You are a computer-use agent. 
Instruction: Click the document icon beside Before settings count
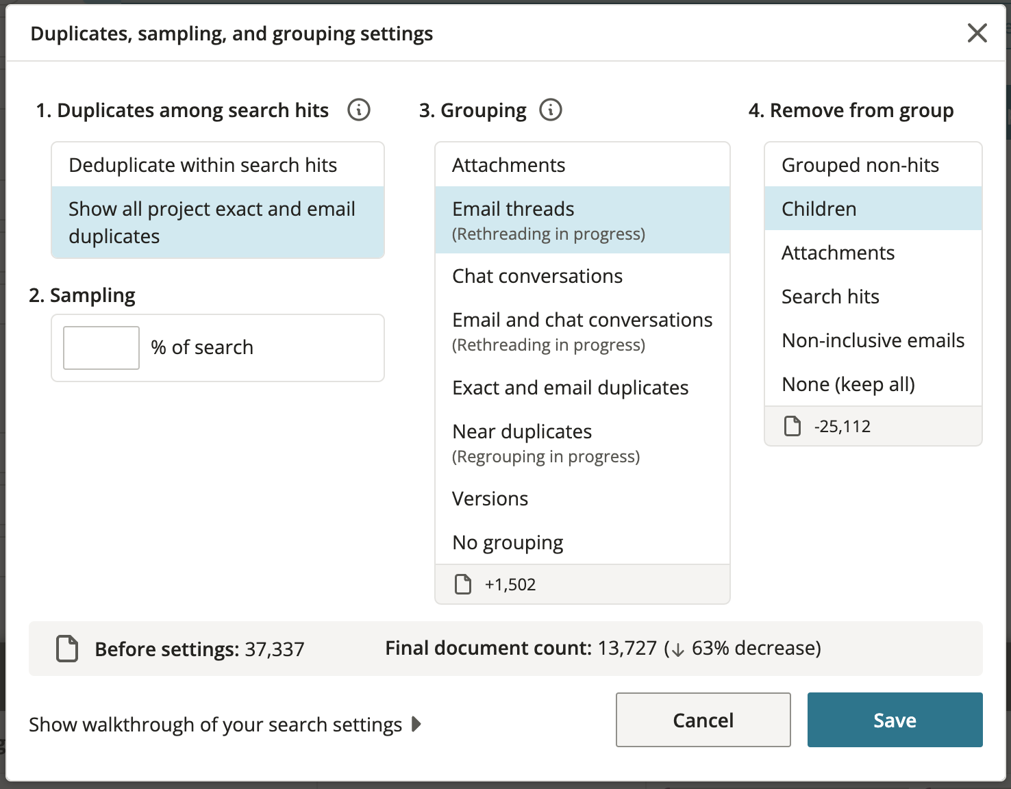(x=66, y=649)
